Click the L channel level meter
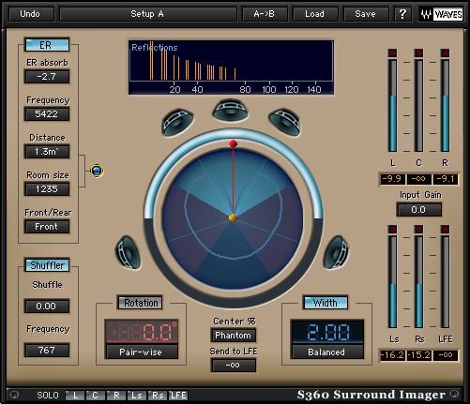470x404 pixels. (392, 106)
